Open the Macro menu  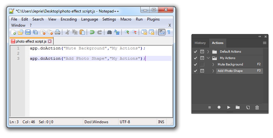(x=126, y=19)
